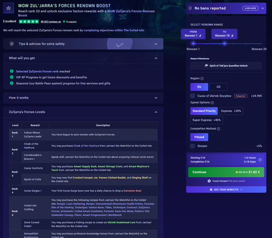Click the Required tag on Curse of Ula'tek
Screen dimensions: 272x238
click(240, 96)
